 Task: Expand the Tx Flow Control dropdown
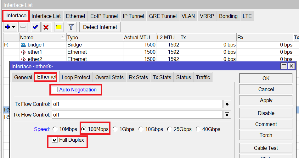[227, 104]
